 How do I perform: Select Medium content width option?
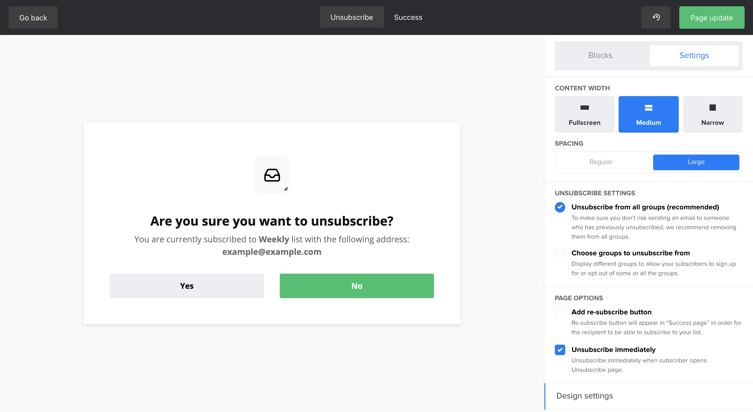(648, 114)
